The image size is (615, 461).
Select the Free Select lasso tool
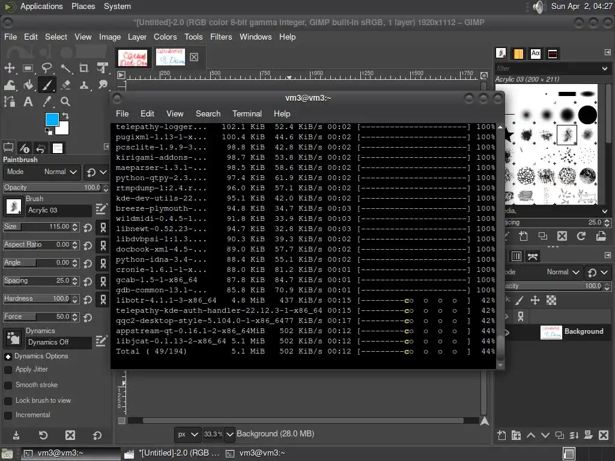coord(47,68)
